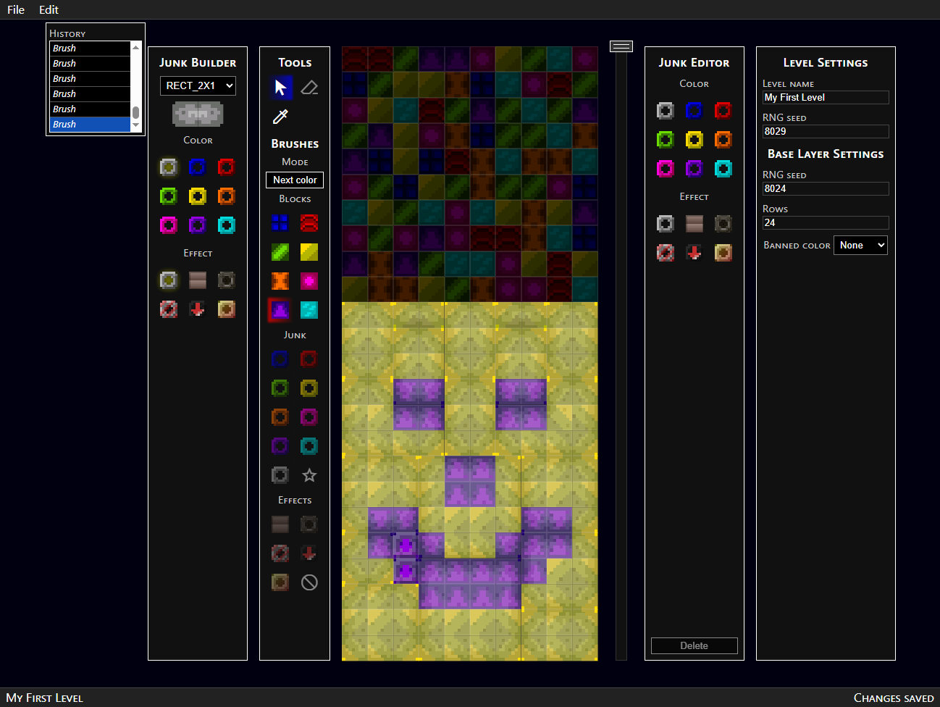940x707 pixels.
Task: Select the arrow pointer tool
Action: coord(280,88)
